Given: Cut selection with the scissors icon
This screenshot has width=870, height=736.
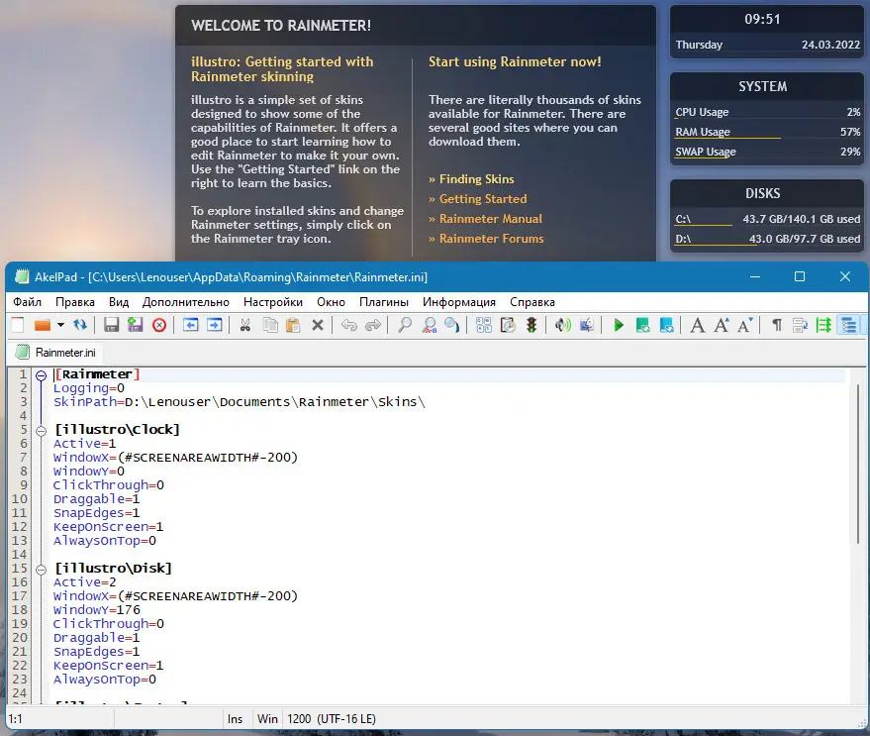Looking at the screenshot, I should tap(244, 325).
